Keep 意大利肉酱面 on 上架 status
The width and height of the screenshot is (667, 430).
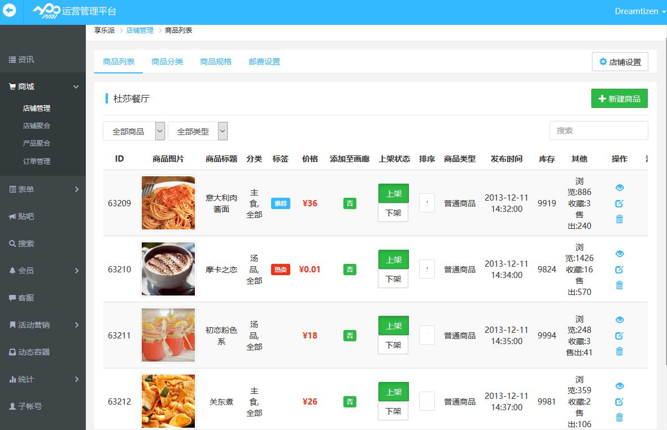pos(393,193)
